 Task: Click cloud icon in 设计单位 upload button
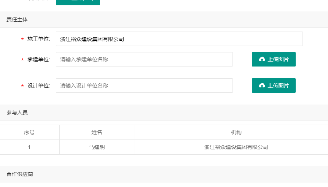tap(262, 86)
